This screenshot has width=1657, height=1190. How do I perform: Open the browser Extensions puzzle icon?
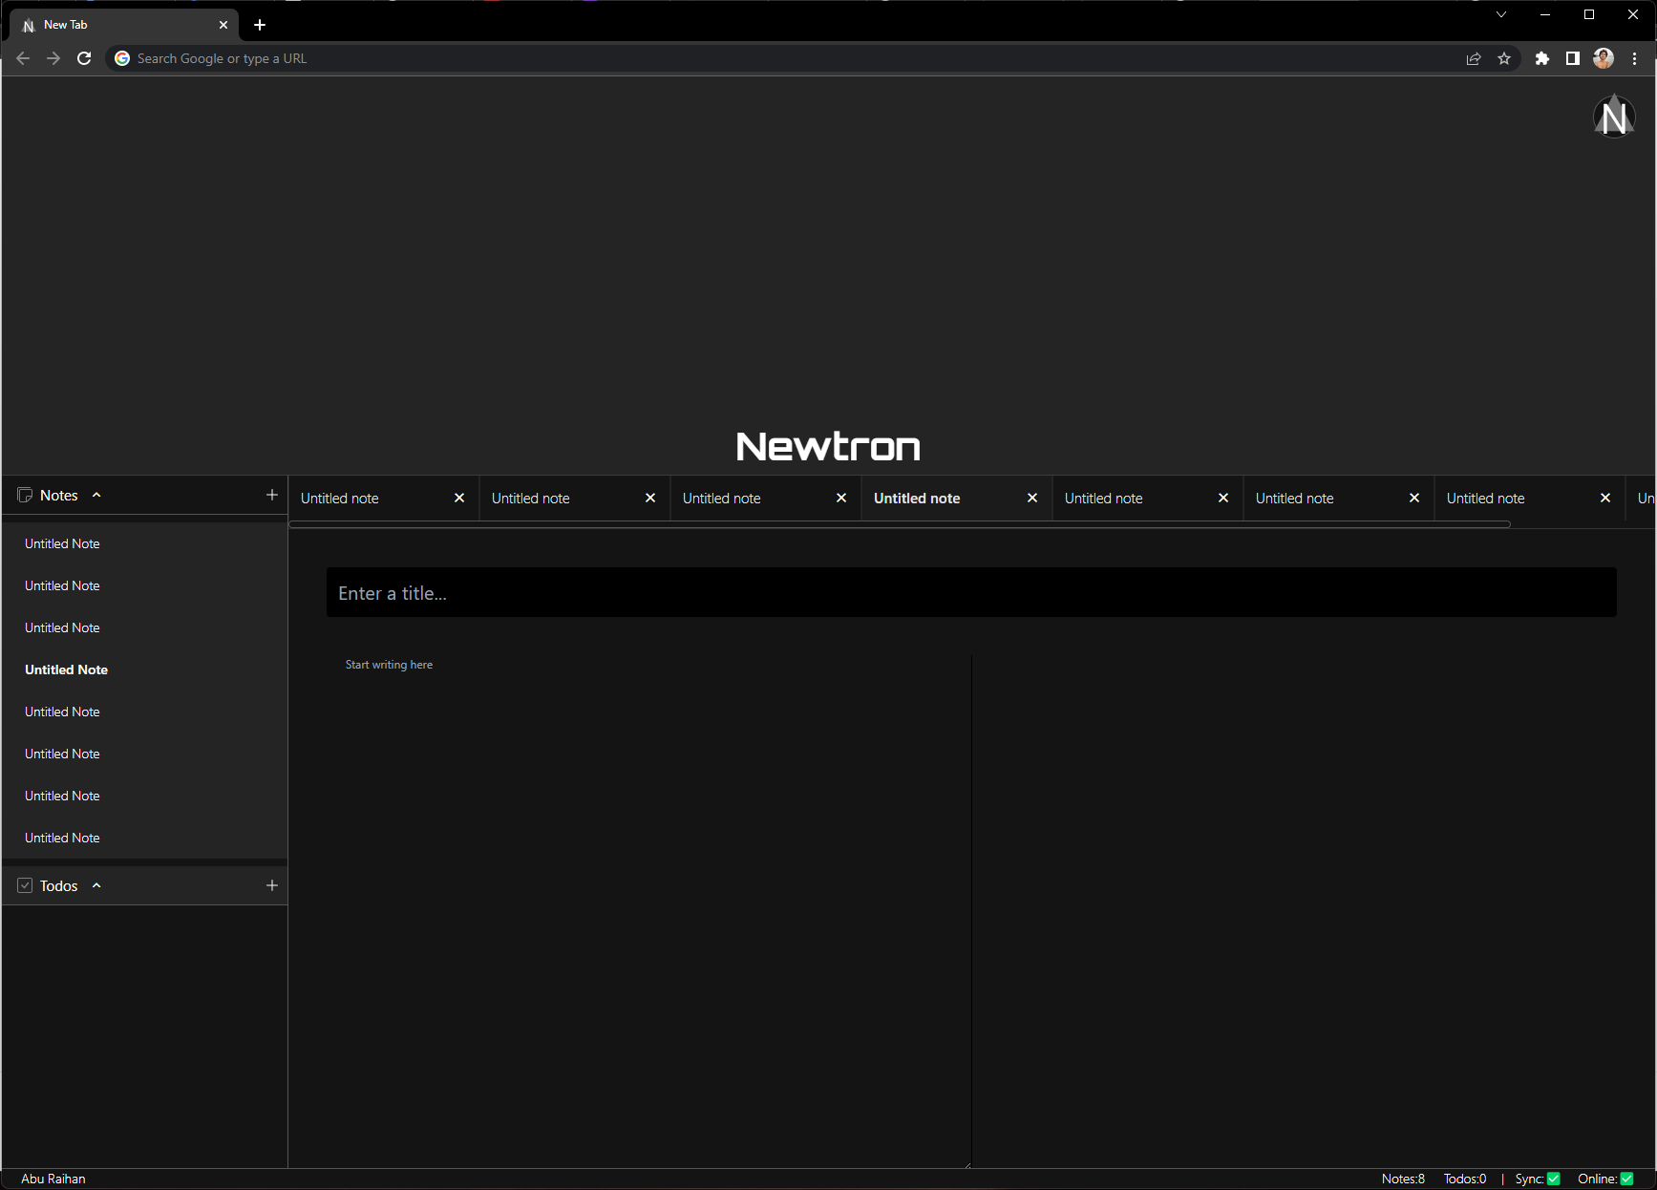[x=1541, y=58]
